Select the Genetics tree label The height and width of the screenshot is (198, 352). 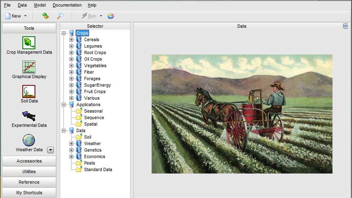click(93, 150)
